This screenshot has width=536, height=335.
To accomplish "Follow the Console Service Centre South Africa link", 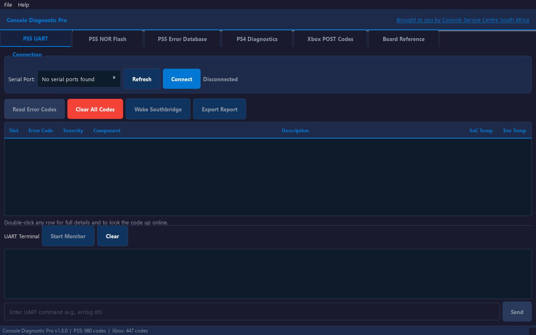I will pos(463,20).
